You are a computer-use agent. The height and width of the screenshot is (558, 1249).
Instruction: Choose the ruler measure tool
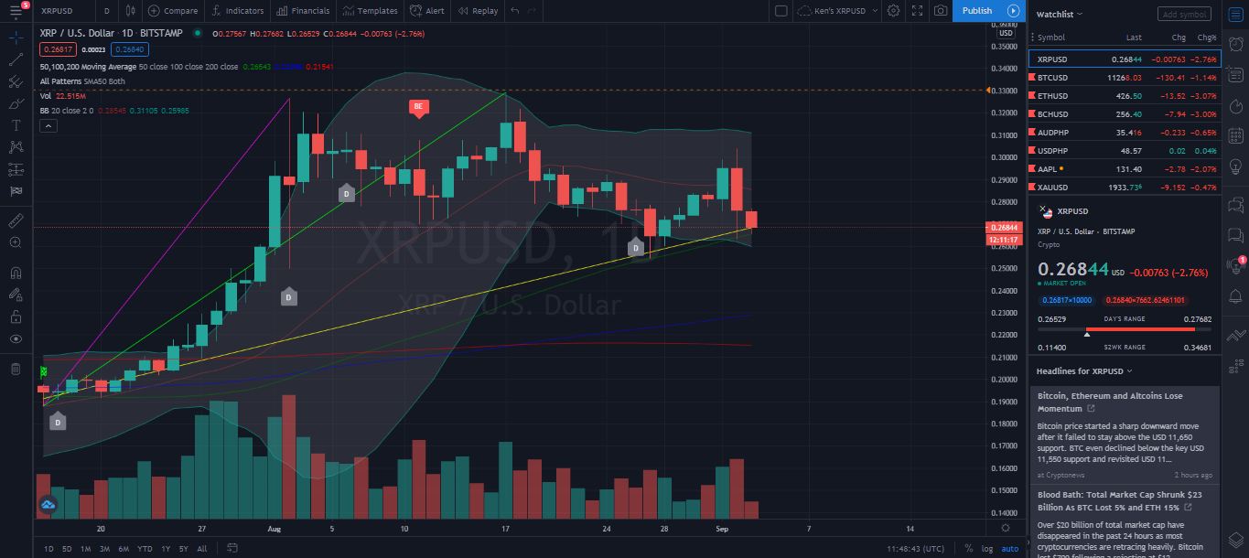click(x=16, y=220)
